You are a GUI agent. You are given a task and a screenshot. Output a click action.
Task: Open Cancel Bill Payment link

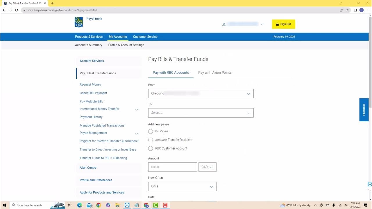[x=93, y=93]
